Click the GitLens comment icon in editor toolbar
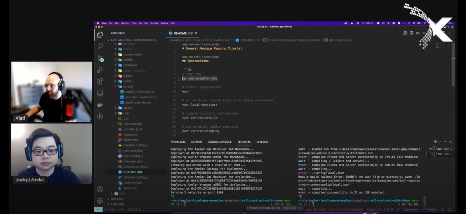466x214 pixels. click(x=405, y=33)
